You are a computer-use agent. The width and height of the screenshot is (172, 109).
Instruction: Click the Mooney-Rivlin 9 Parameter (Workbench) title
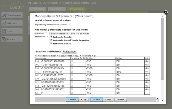[x=64, y=16]
